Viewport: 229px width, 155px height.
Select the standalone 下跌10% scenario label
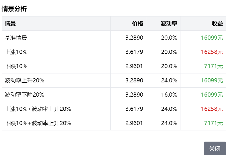pos(16,66)
